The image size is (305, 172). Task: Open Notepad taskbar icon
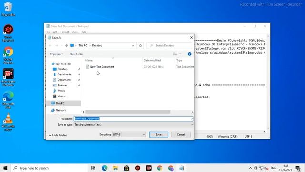(182, 168)
